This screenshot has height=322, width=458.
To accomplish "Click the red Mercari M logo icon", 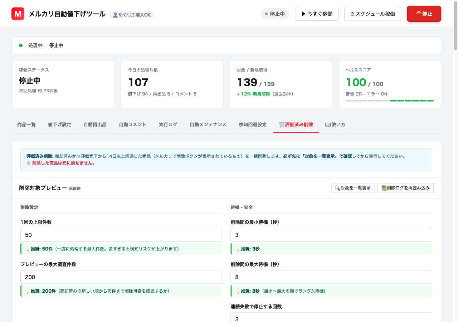I will (x=18, y=14).
